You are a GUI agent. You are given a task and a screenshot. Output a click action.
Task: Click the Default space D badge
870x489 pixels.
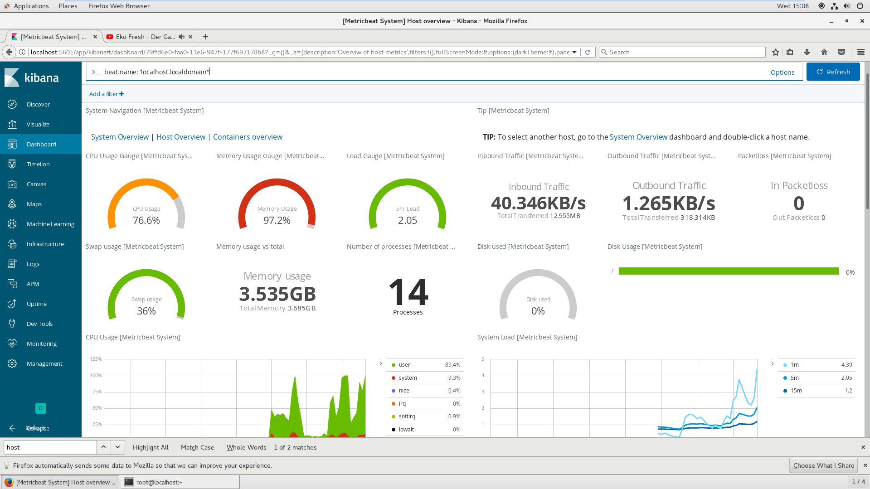(x=41, y=408)
